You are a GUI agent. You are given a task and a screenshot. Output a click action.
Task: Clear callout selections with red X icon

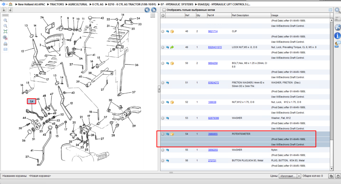pos(5,38)
